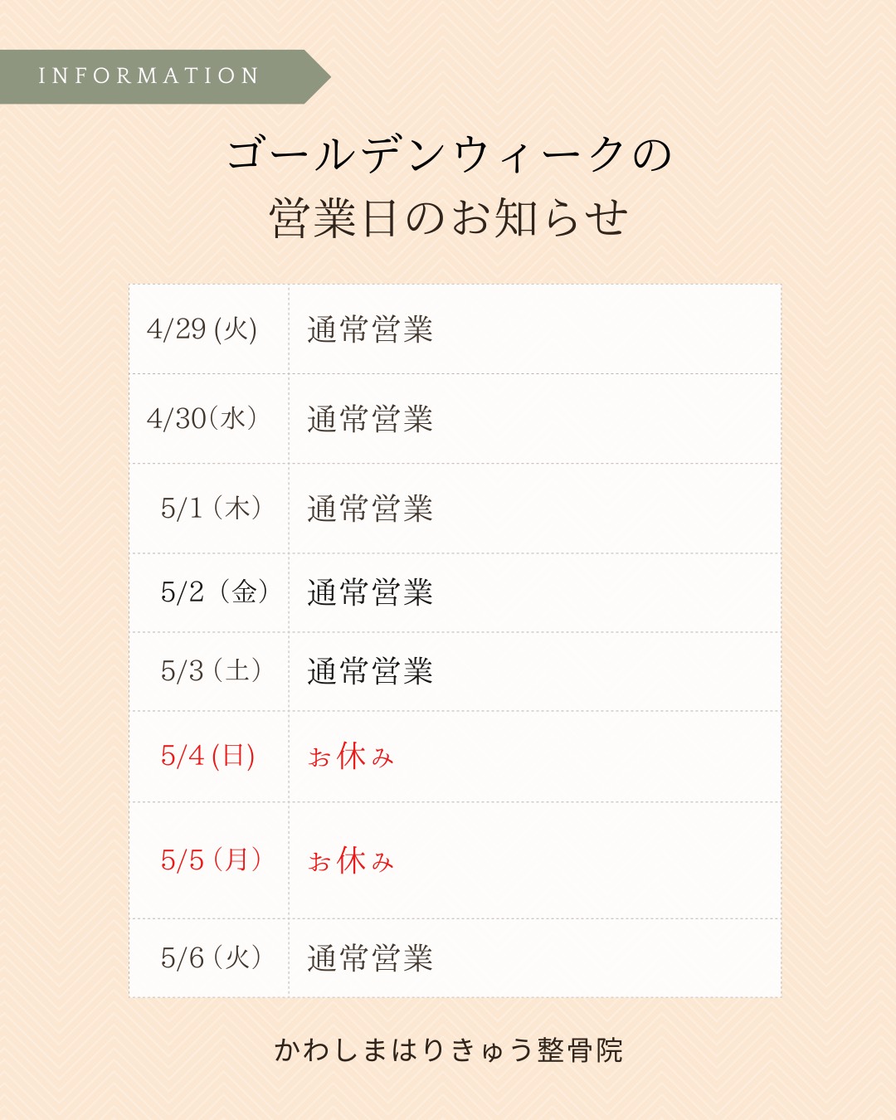This screenshot has height=1120, width=896.
Task: Select 通常営業 in the 5/3 row
Action: tap(370, 671)
